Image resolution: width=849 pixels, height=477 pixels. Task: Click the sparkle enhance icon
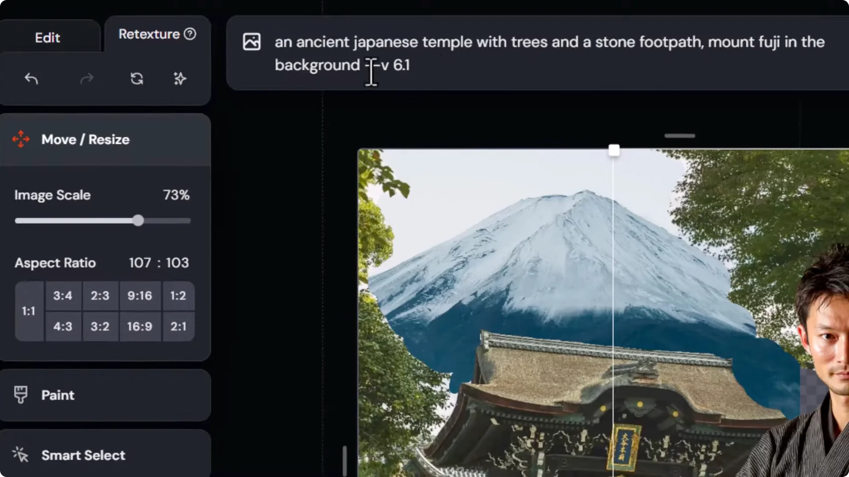coord(180,79)
